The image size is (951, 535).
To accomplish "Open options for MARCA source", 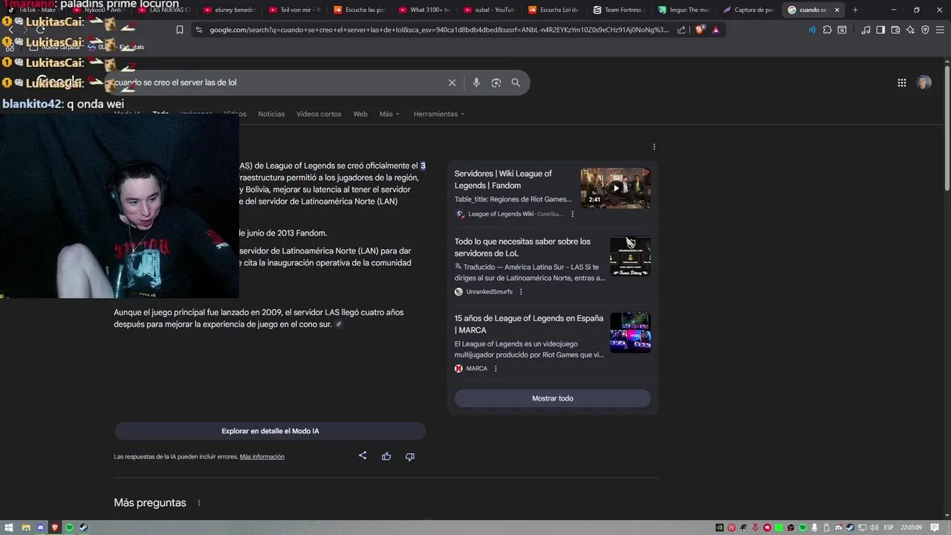I will pyautogui.click(x=496, y=369).
